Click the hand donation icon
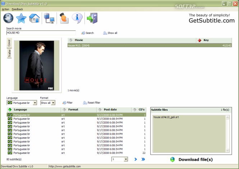 tap(64, 18)
